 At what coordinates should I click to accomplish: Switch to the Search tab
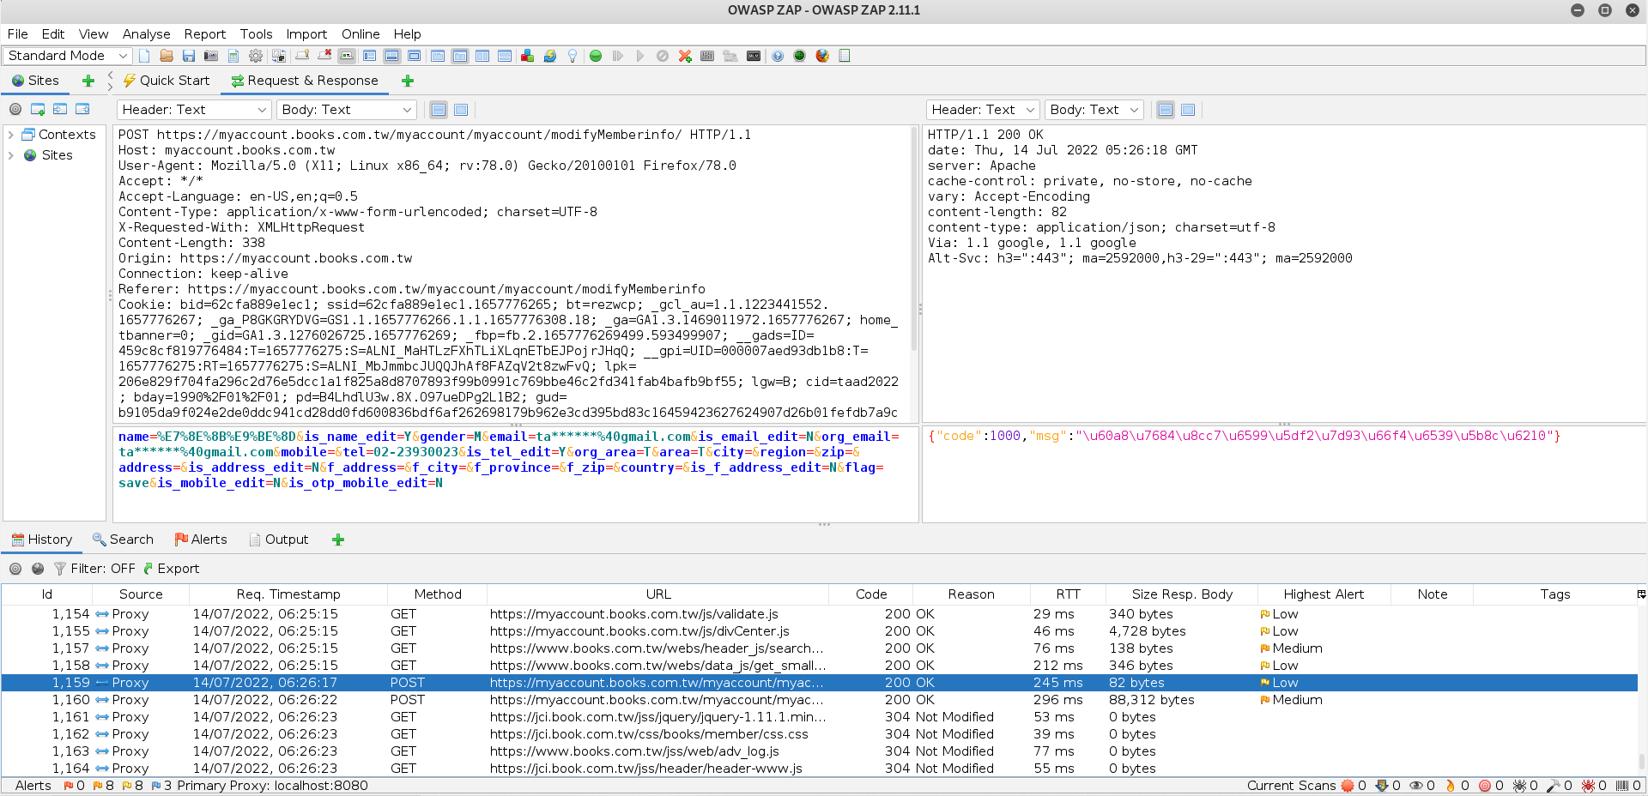pos(123,540)
